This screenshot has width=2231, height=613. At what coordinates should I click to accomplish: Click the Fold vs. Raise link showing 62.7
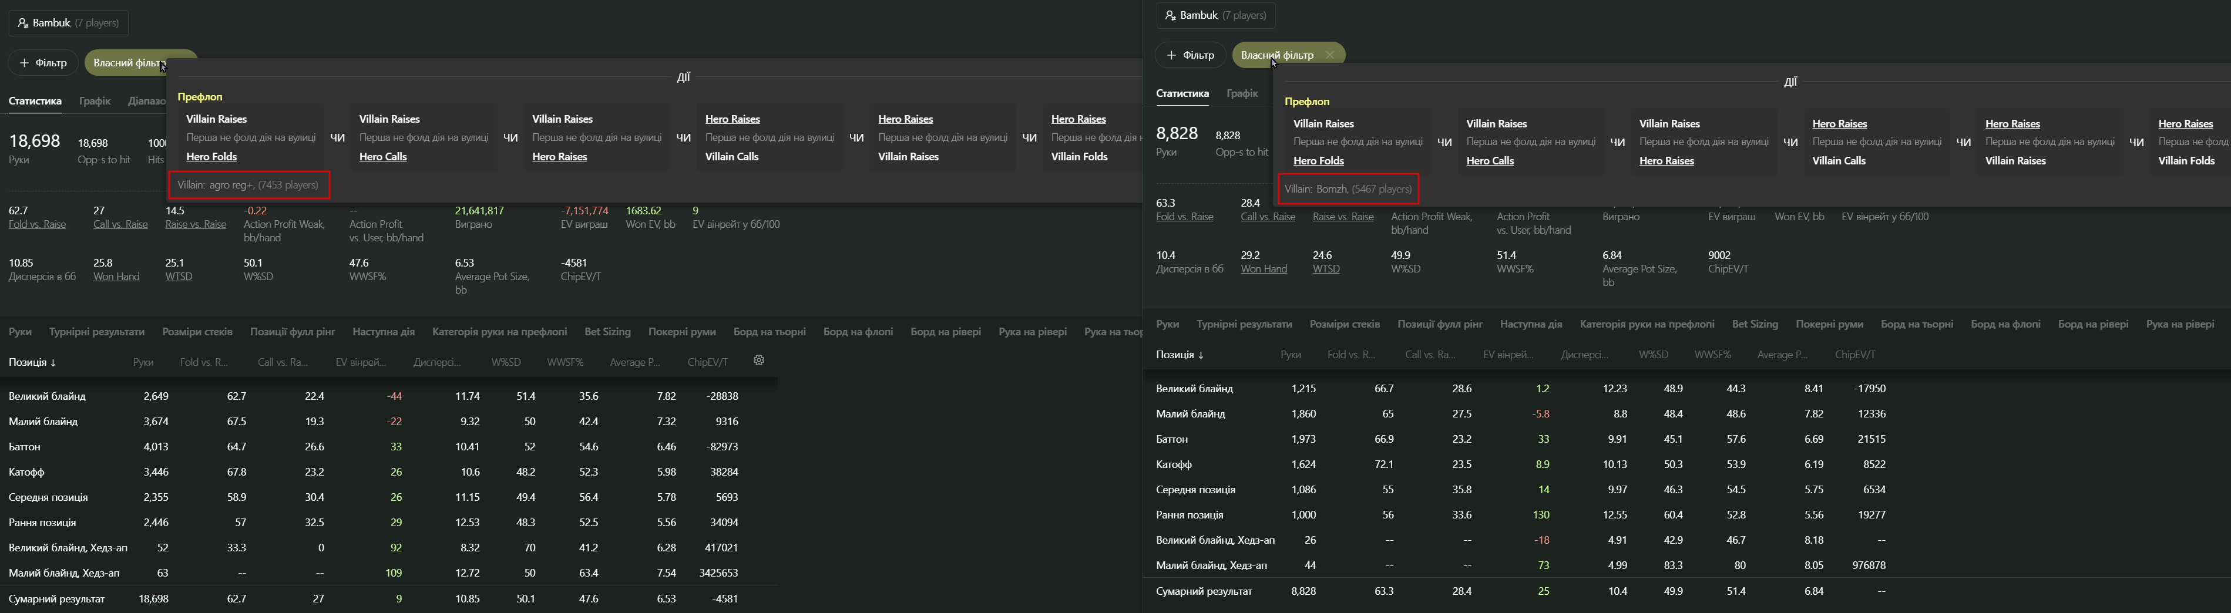37,224
